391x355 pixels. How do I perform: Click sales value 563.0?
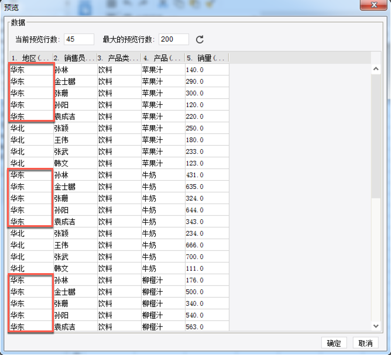[x=194, y=327]
